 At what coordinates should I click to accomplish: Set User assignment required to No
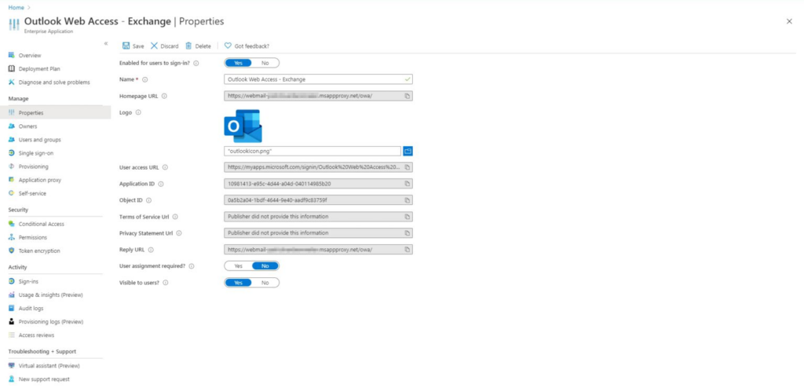click(265, 266)
